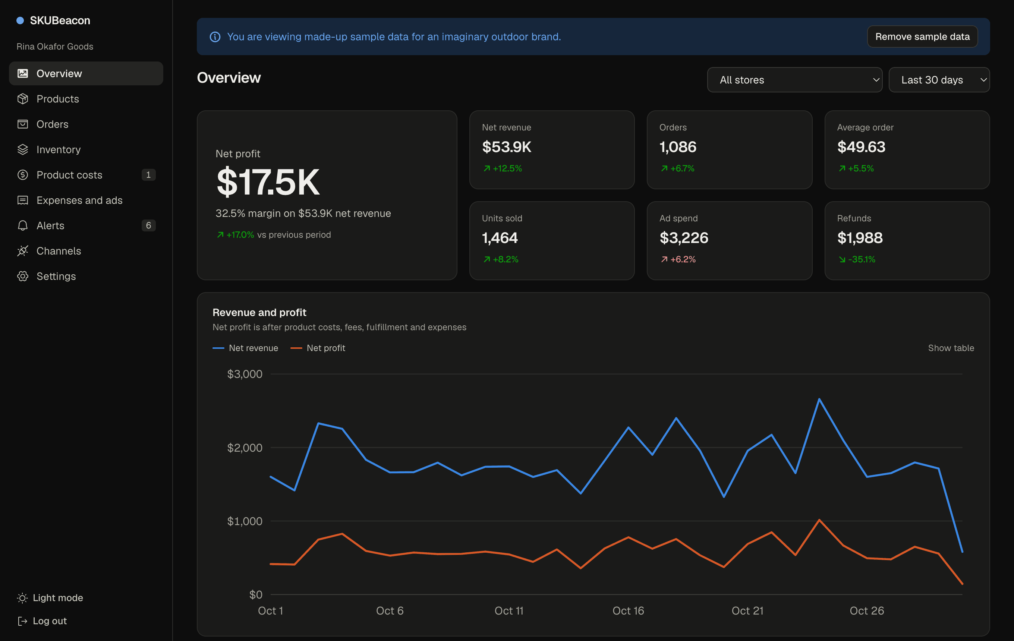Click Show table link
The height and width of the screenshot is (641, 1014).
click(951, 348)
